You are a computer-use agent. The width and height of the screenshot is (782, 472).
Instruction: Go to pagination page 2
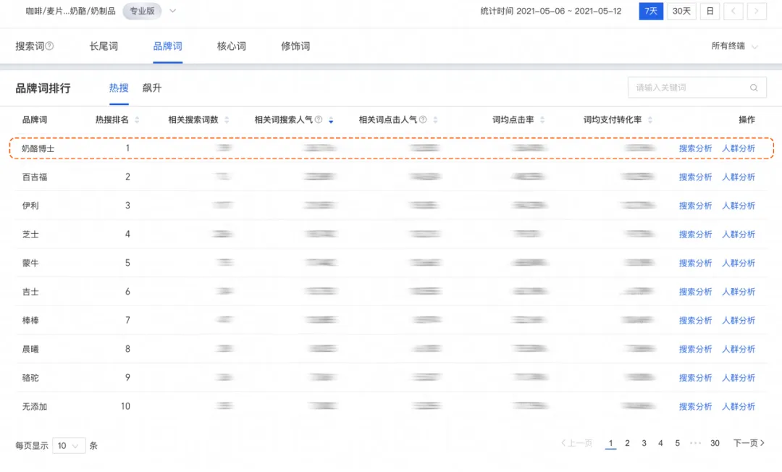tap(627, 443)
